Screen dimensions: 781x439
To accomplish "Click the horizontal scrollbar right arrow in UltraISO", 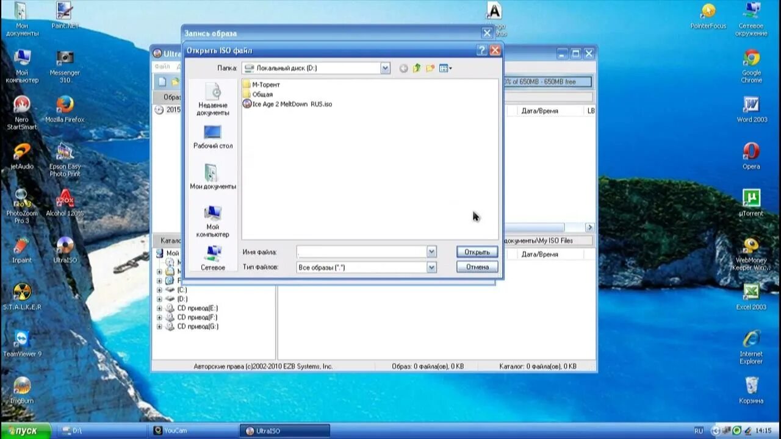I will 589,227.
